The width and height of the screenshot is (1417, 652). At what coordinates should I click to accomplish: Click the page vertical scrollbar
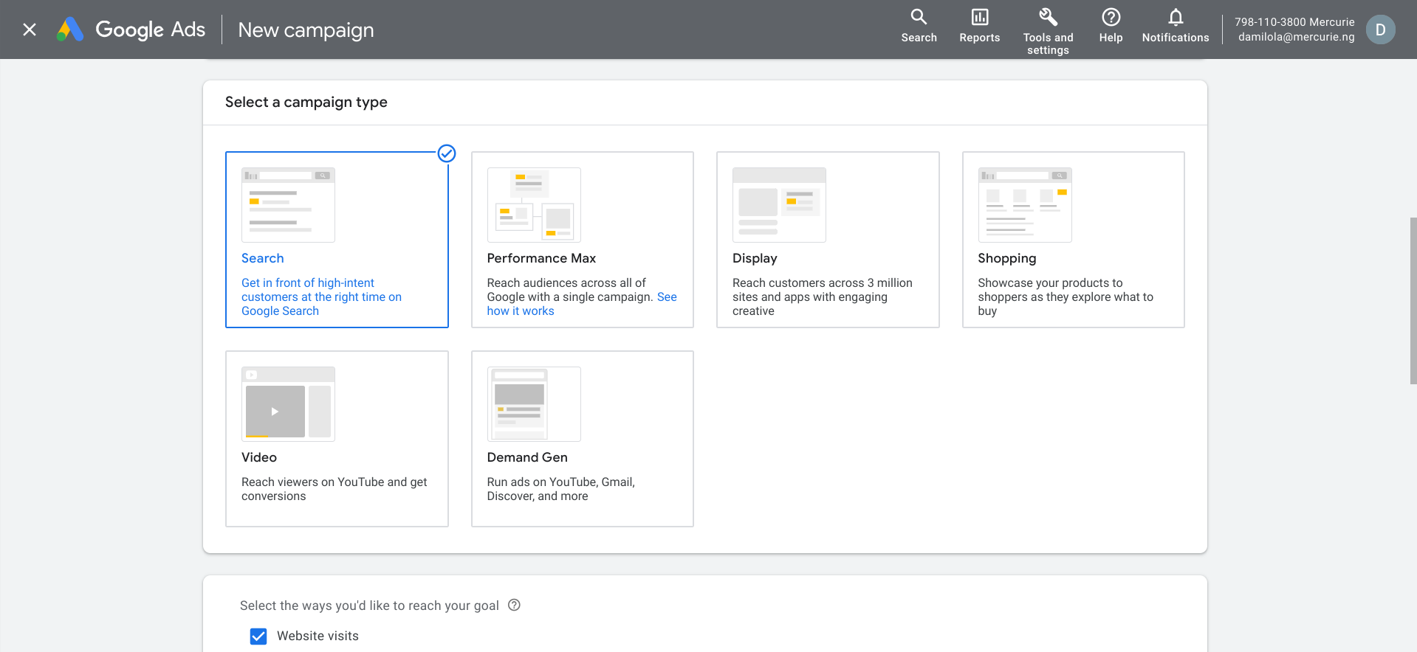tap(1413, 301)
